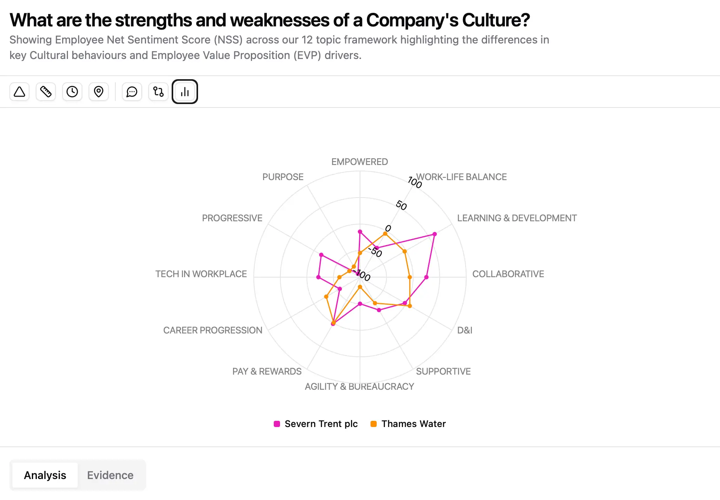Screen dimensions: 720x500
Task: Toggle Thames Water legend series
Action: (x=413, y=424)
